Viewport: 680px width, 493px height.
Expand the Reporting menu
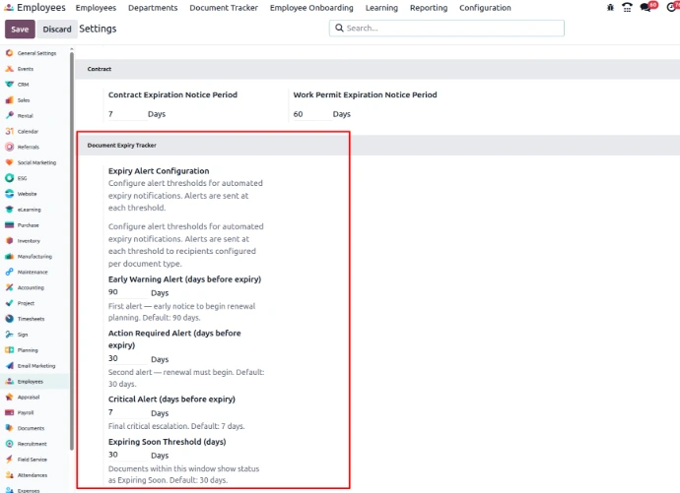[x=428, y=8]
